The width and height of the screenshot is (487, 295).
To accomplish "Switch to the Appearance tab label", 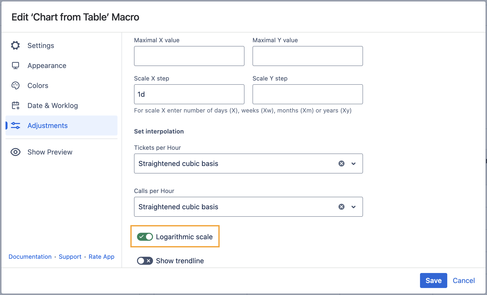I will coord(47,65).
